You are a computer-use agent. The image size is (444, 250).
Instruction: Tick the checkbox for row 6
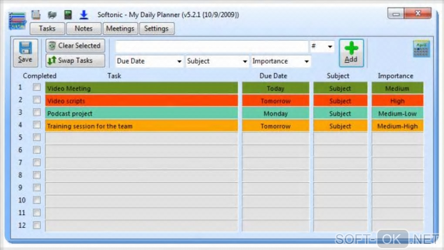coord(37,150)
